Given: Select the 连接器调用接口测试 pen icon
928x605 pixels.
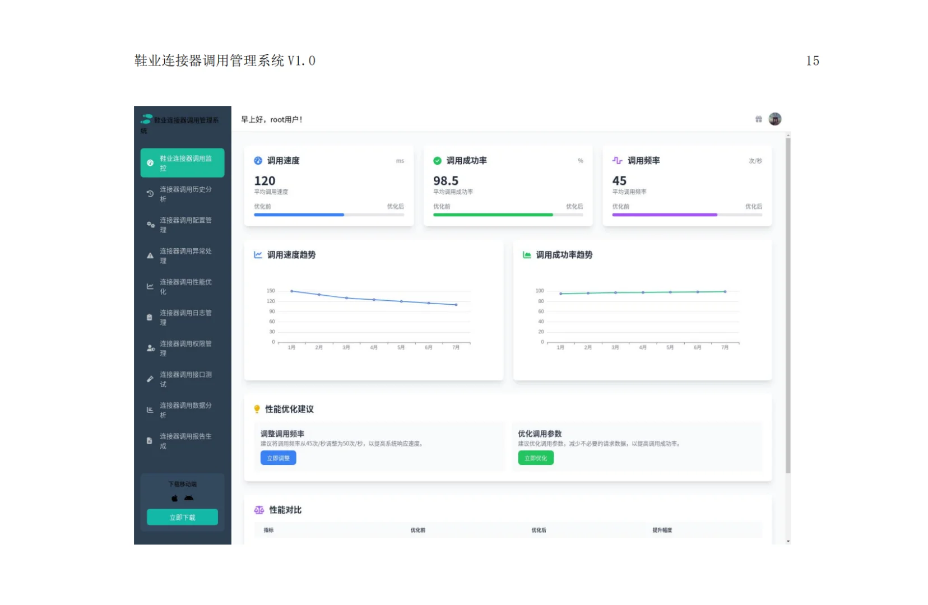Looking at the screenshot, I should (x=150, y=379).
